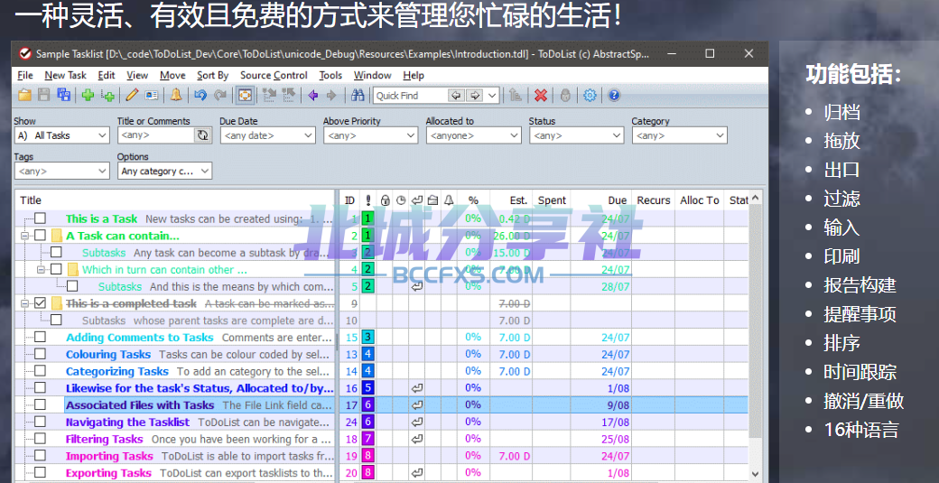The image size is (939, 483).
Task: Open the Status filter dropdown
Action: (x=577, y=135)
